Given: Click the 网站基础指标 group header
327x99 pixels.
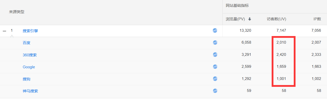Looking at the screenshot, I should pos(237,5).
